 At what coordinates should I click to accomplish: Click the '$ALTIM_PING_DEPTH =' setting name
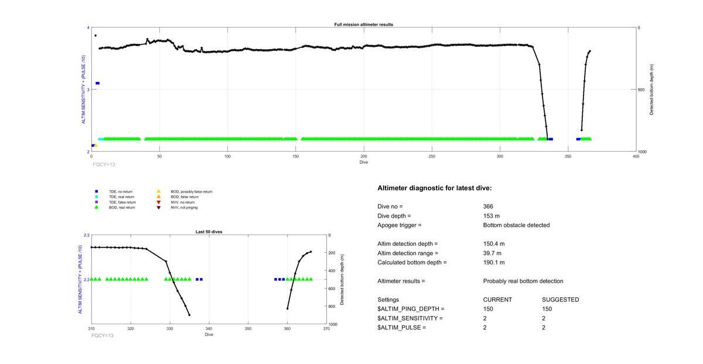tap(411, 309)
